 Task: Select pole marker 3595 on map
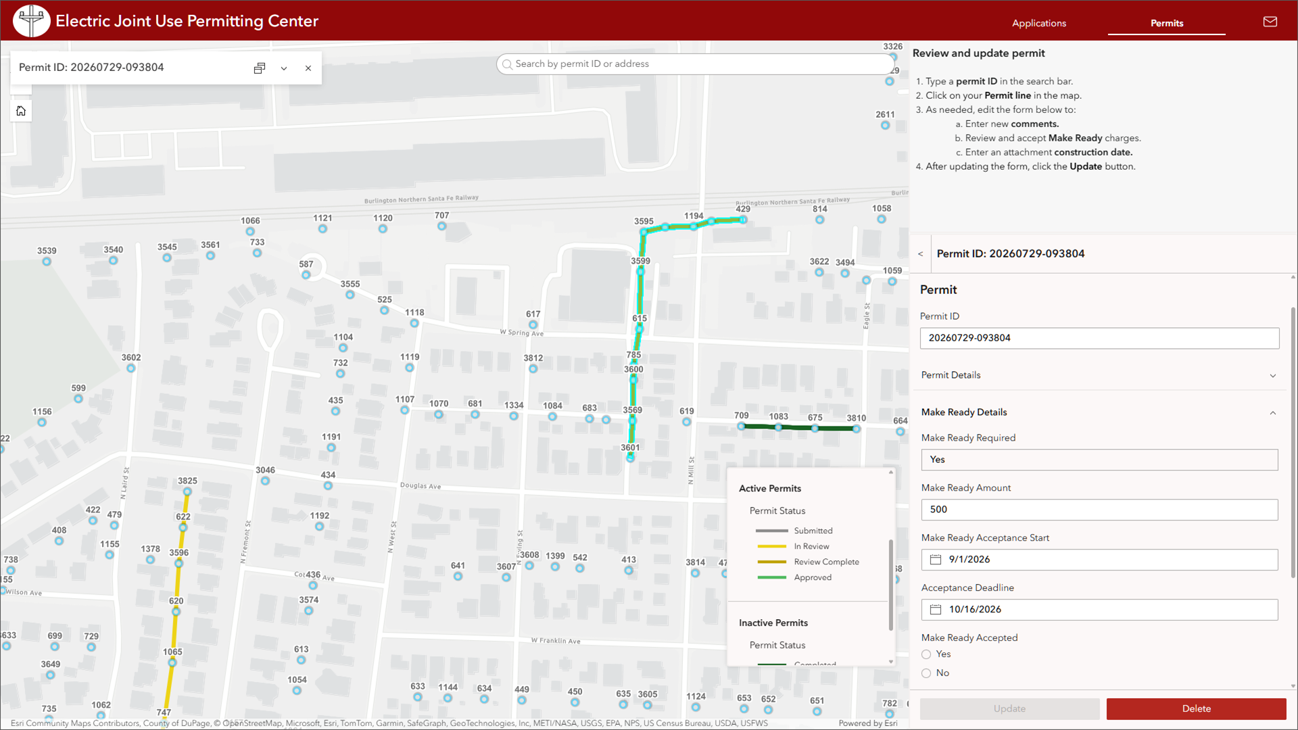tap(644, 232)
